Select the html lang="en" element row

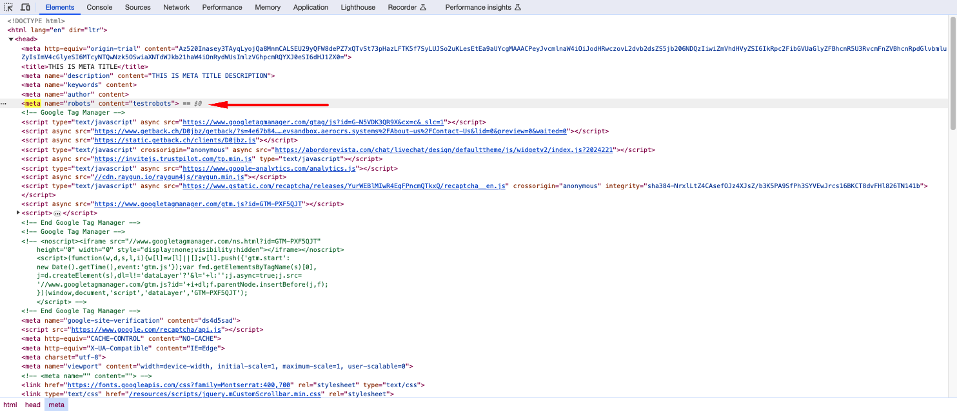pos(57,30)
